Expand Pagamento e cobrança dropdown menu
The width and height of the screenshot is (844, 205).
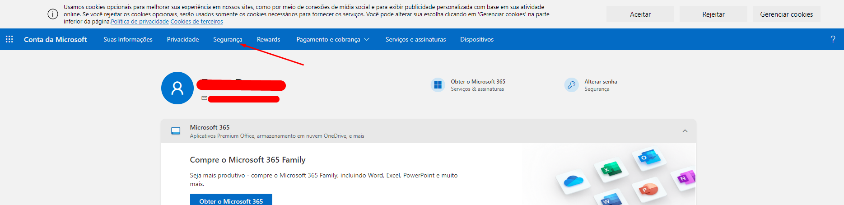333,39
